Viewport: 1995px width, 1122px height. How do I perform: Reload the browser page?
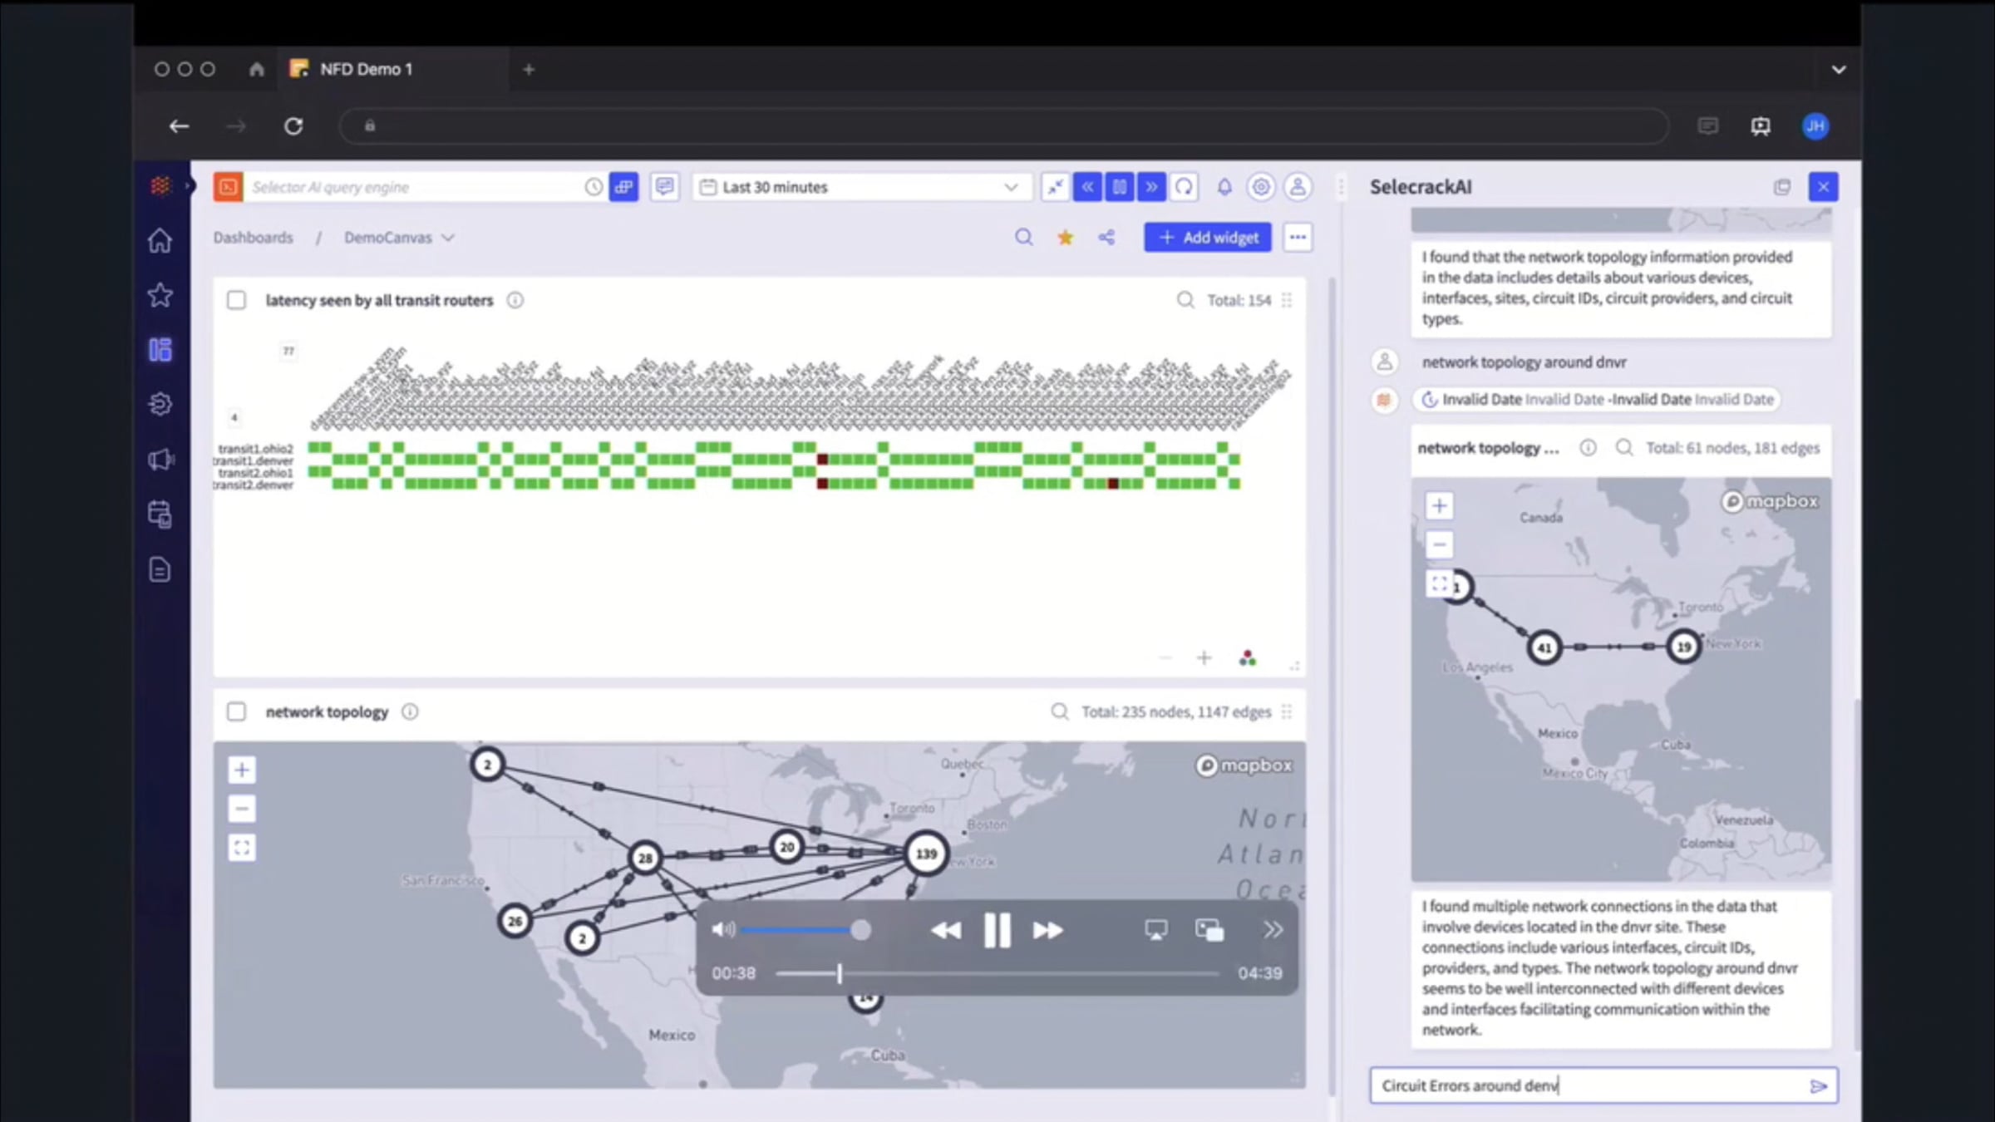click(293, 126)
